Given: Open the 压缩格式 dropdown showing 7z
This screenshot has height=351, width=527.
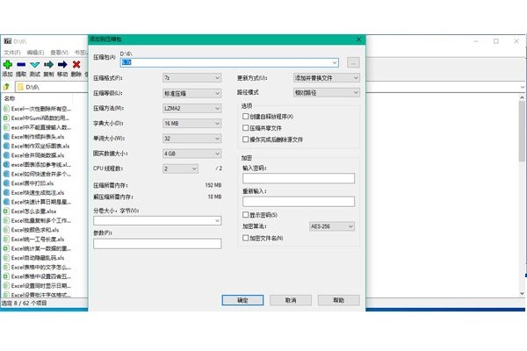Looking at the screenshot, I should pos(191,78).
